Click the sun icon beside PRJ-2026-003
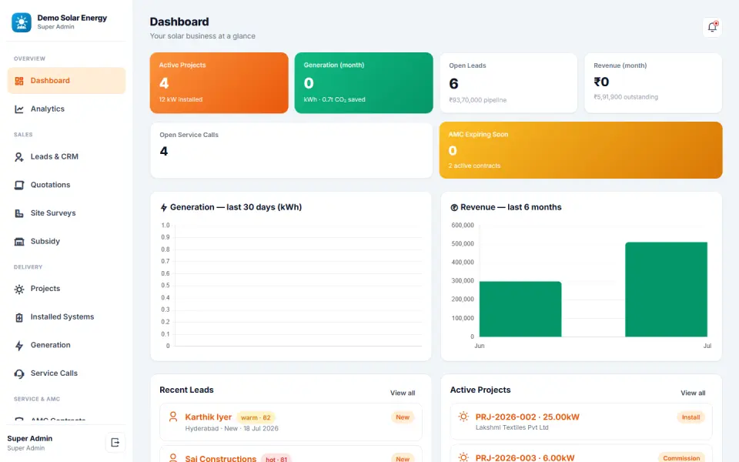Viewport: 739px width, 462px height. (463, 457)
